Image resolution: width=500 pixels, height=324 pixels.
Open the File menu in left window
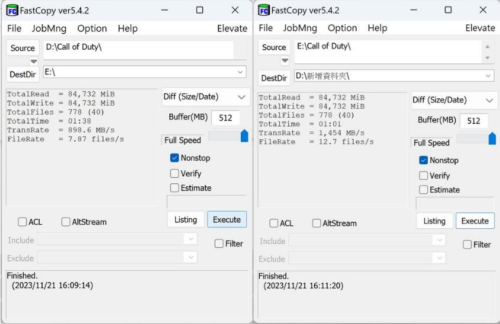click(14, 28)
